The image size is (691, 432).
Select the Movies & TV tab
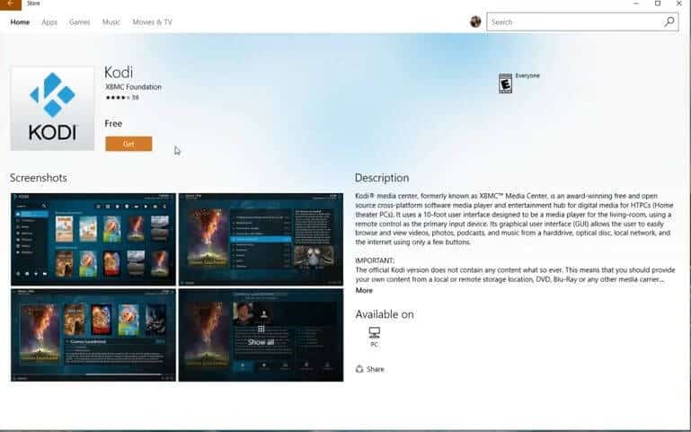(x=153, y=22)
